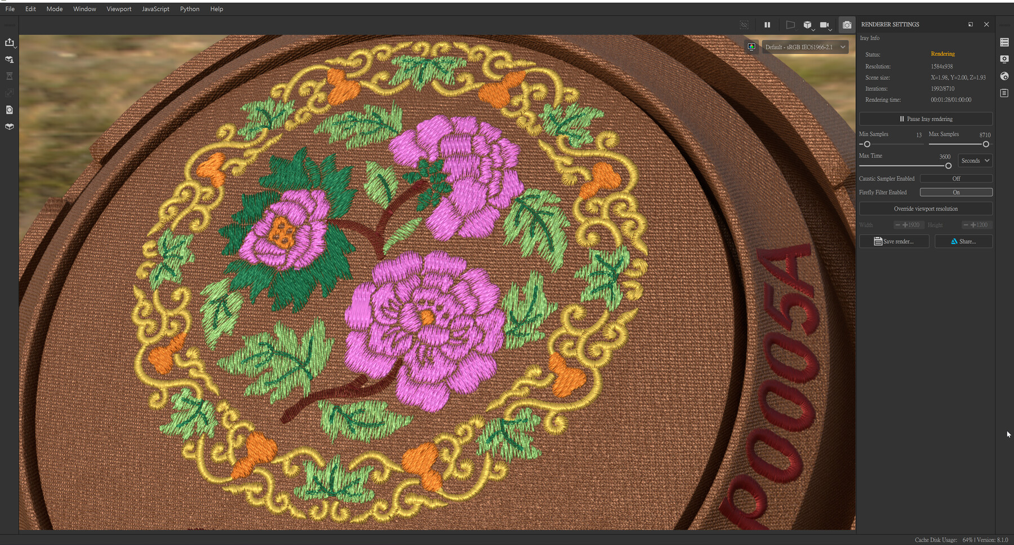Open the Viewport menu
This screenshot has height=545, width=1014.
[x=118, y=8]
